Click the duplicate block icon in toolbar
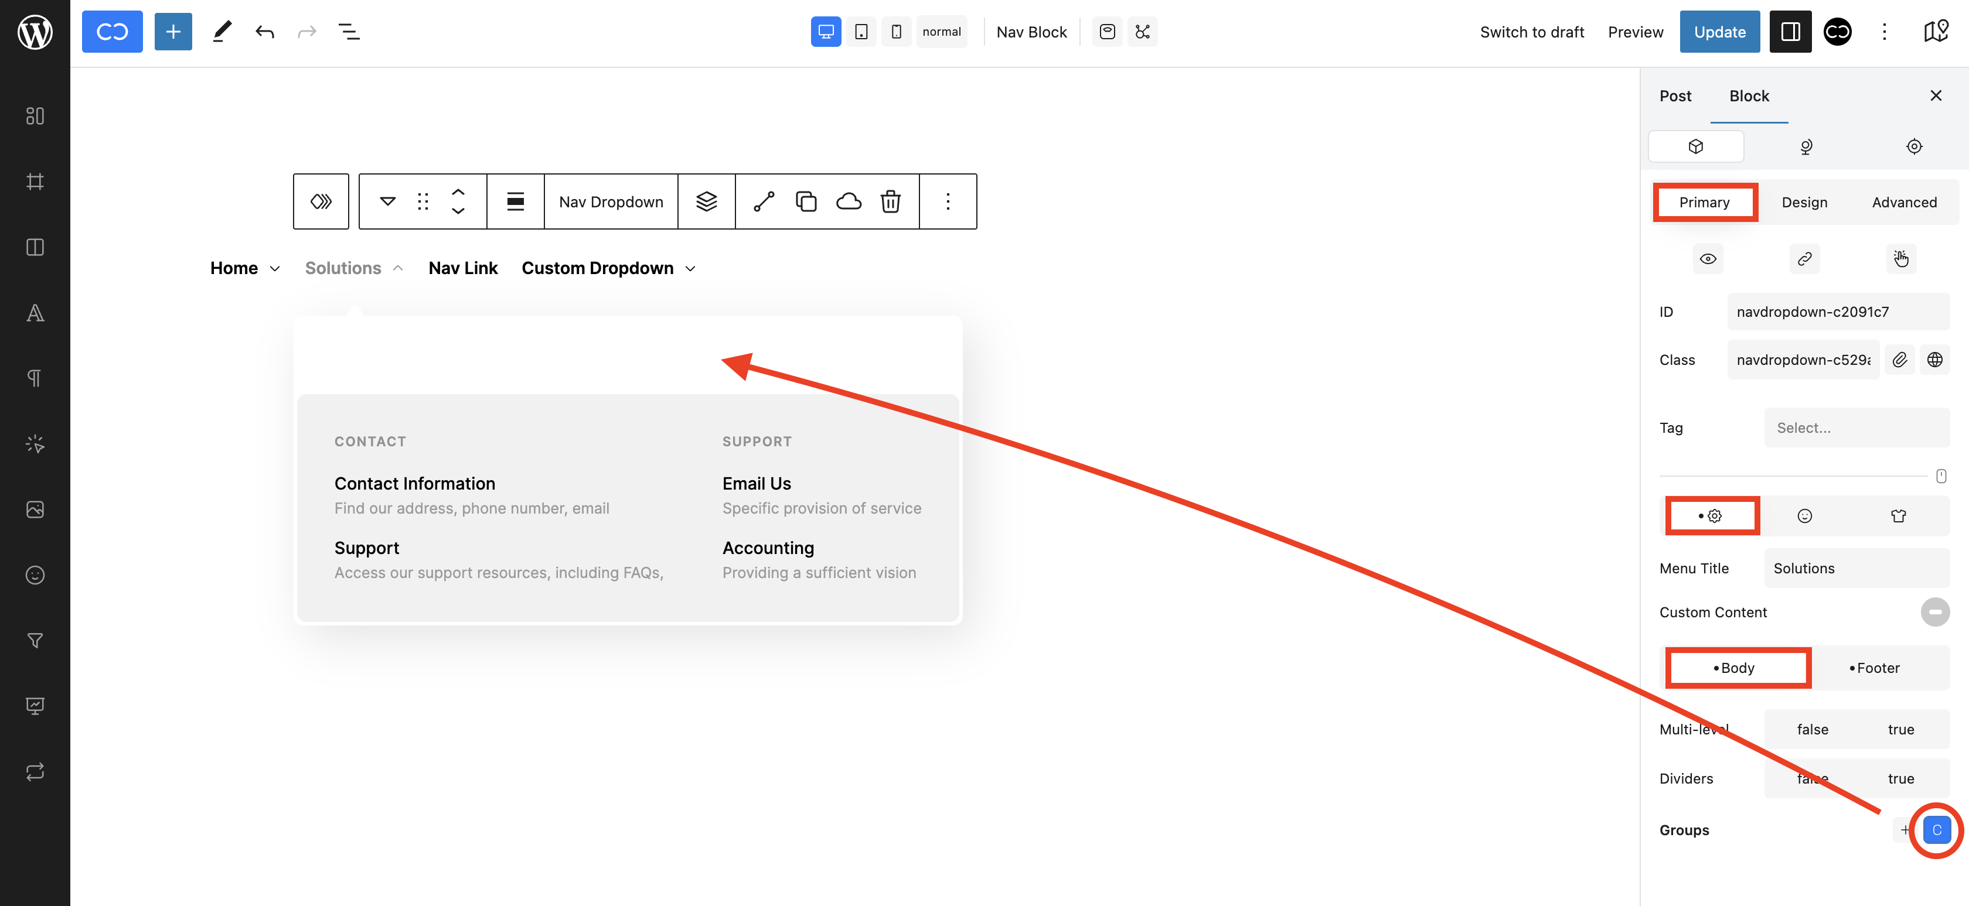This screenshot has width=1969, height=906. click(806, 201)
